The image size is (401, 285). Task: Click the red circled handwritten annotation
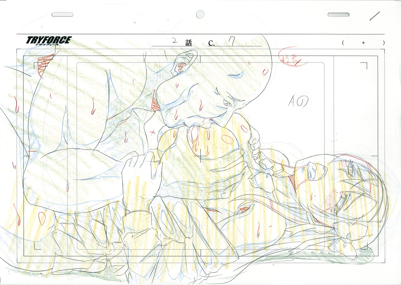point(292,57)
